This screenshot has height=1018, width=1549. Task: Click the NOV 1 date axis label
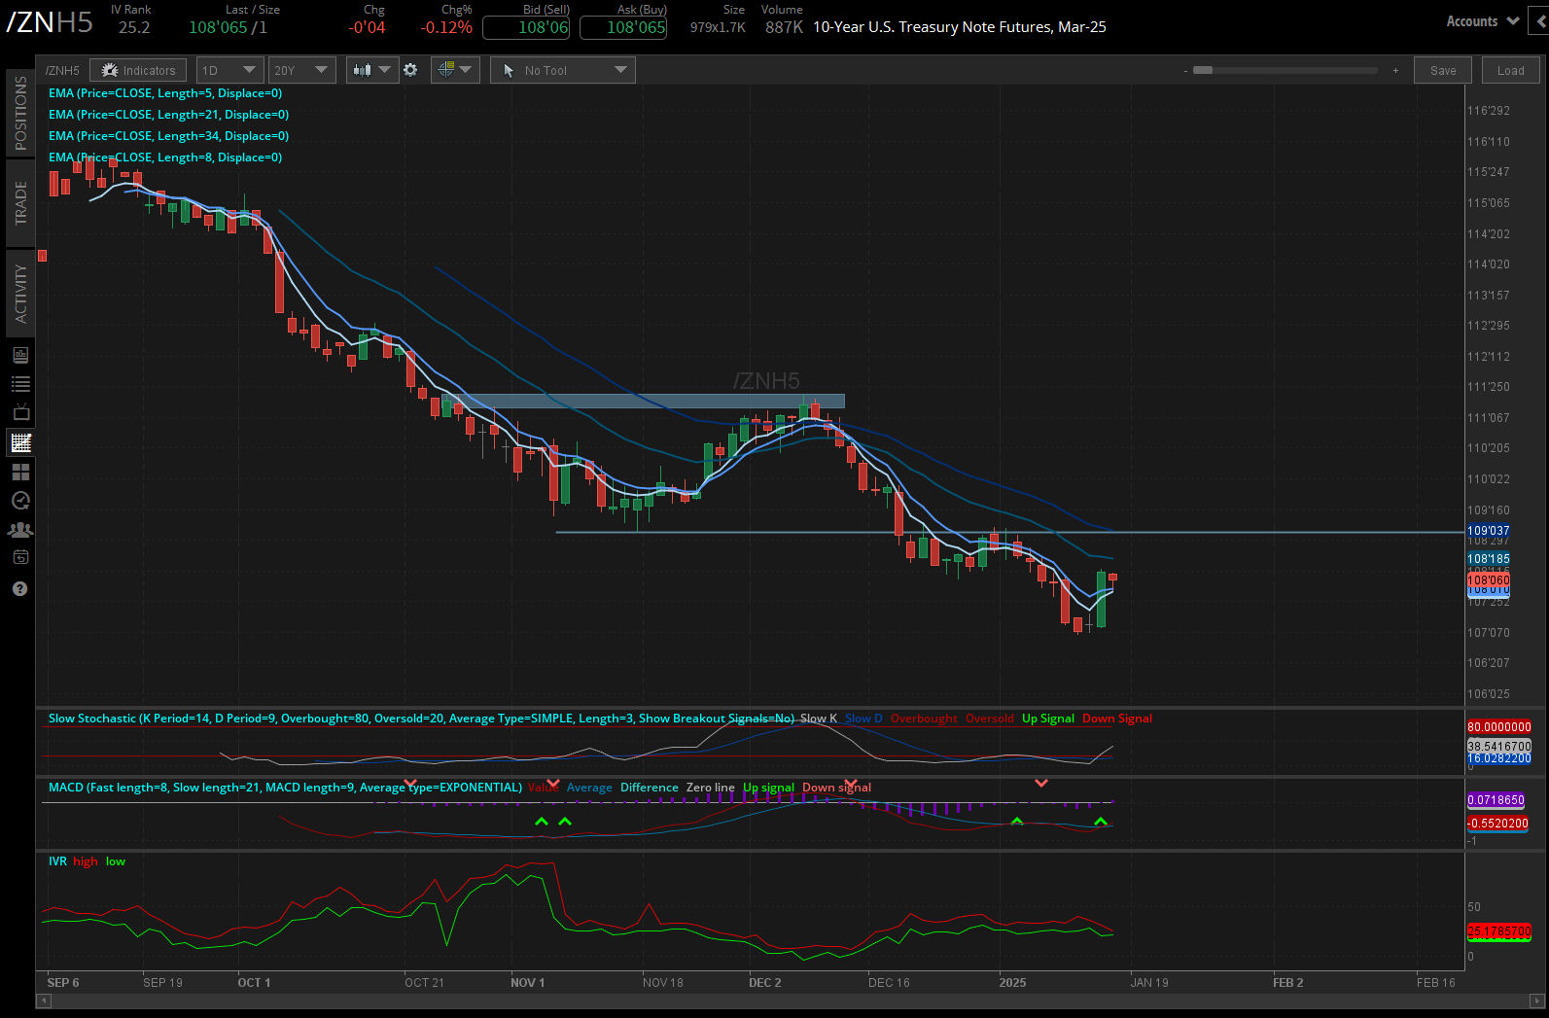pyautogui.click(x=527, y=982)
